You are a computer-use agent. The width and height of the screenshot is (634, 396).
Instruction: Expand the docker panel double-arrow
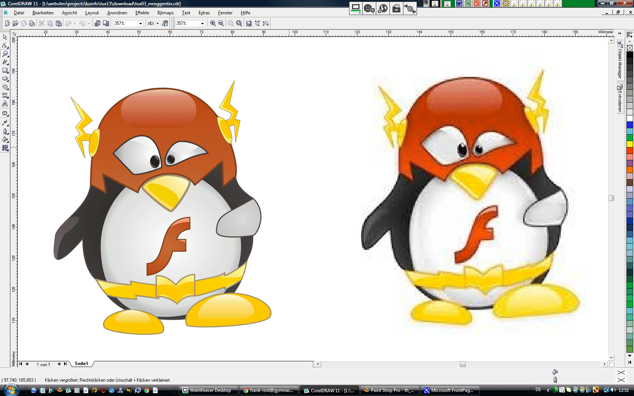(620, 33)
